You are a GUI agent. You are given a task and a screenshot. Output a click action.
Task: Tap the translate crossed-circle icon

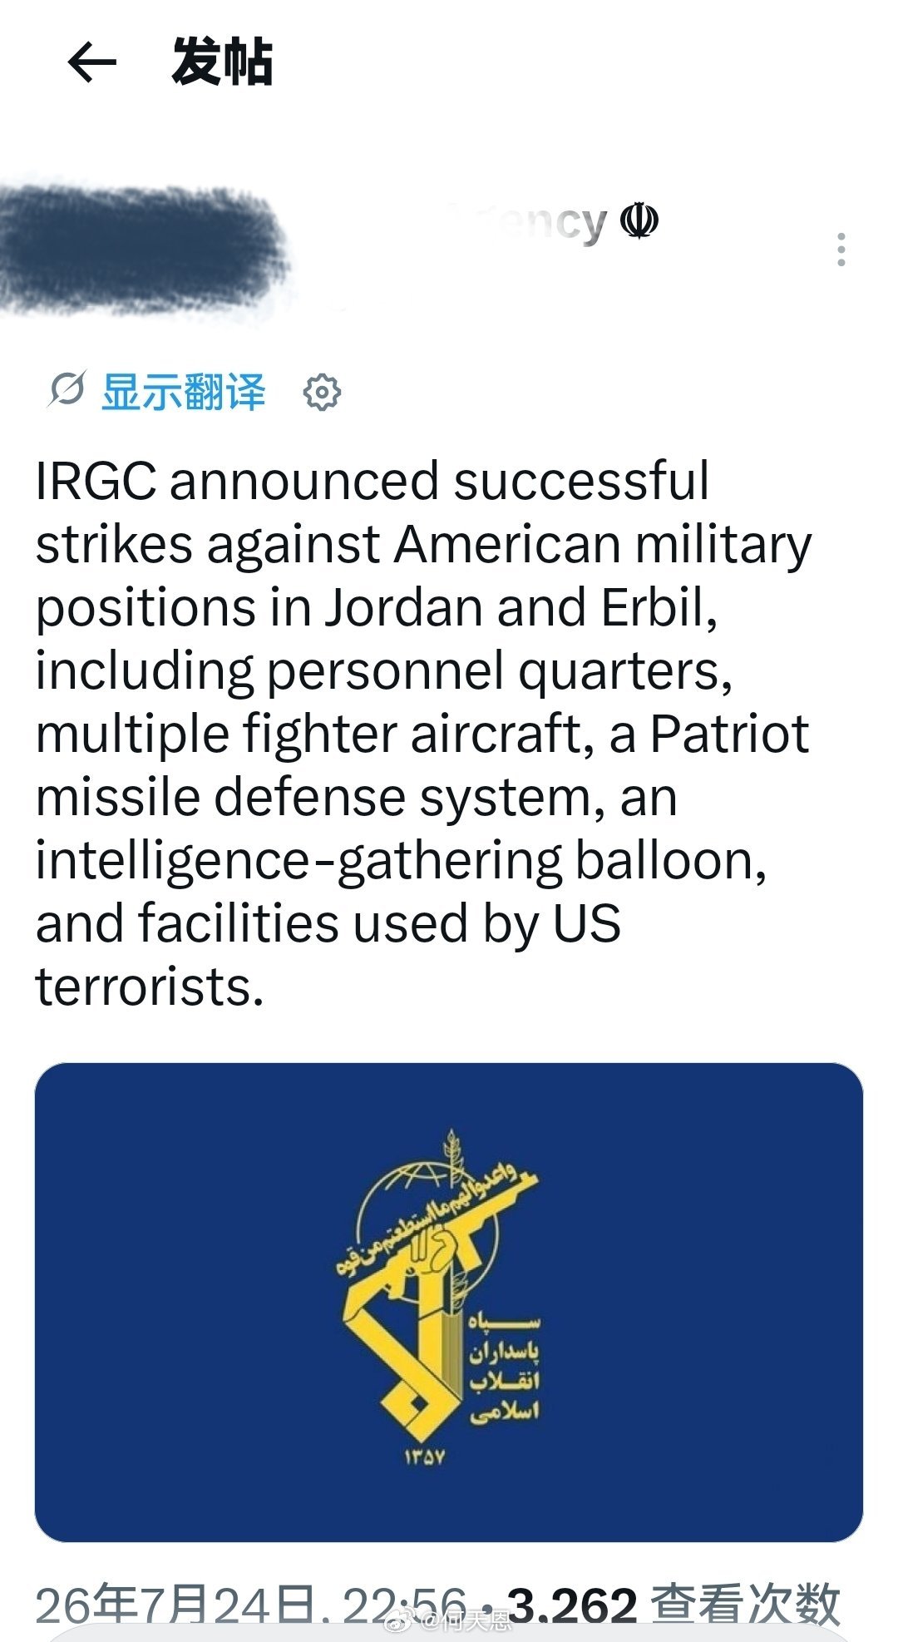tap(67, 390)
